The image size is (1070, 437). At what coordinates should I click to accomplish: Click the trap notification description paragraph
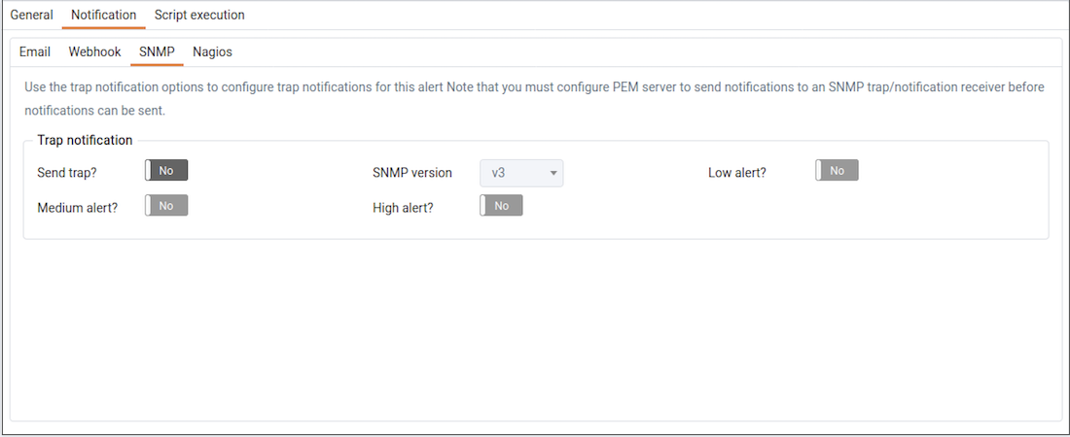534,98
